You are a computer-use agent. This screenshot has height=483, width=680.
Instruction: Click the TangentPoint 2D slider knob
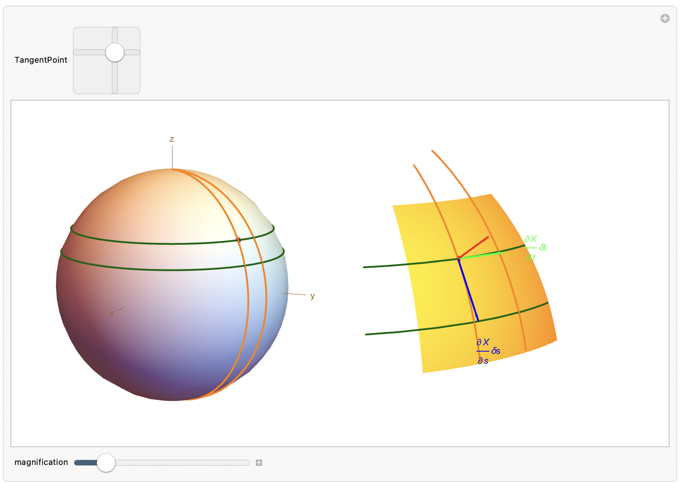point(115,52)
